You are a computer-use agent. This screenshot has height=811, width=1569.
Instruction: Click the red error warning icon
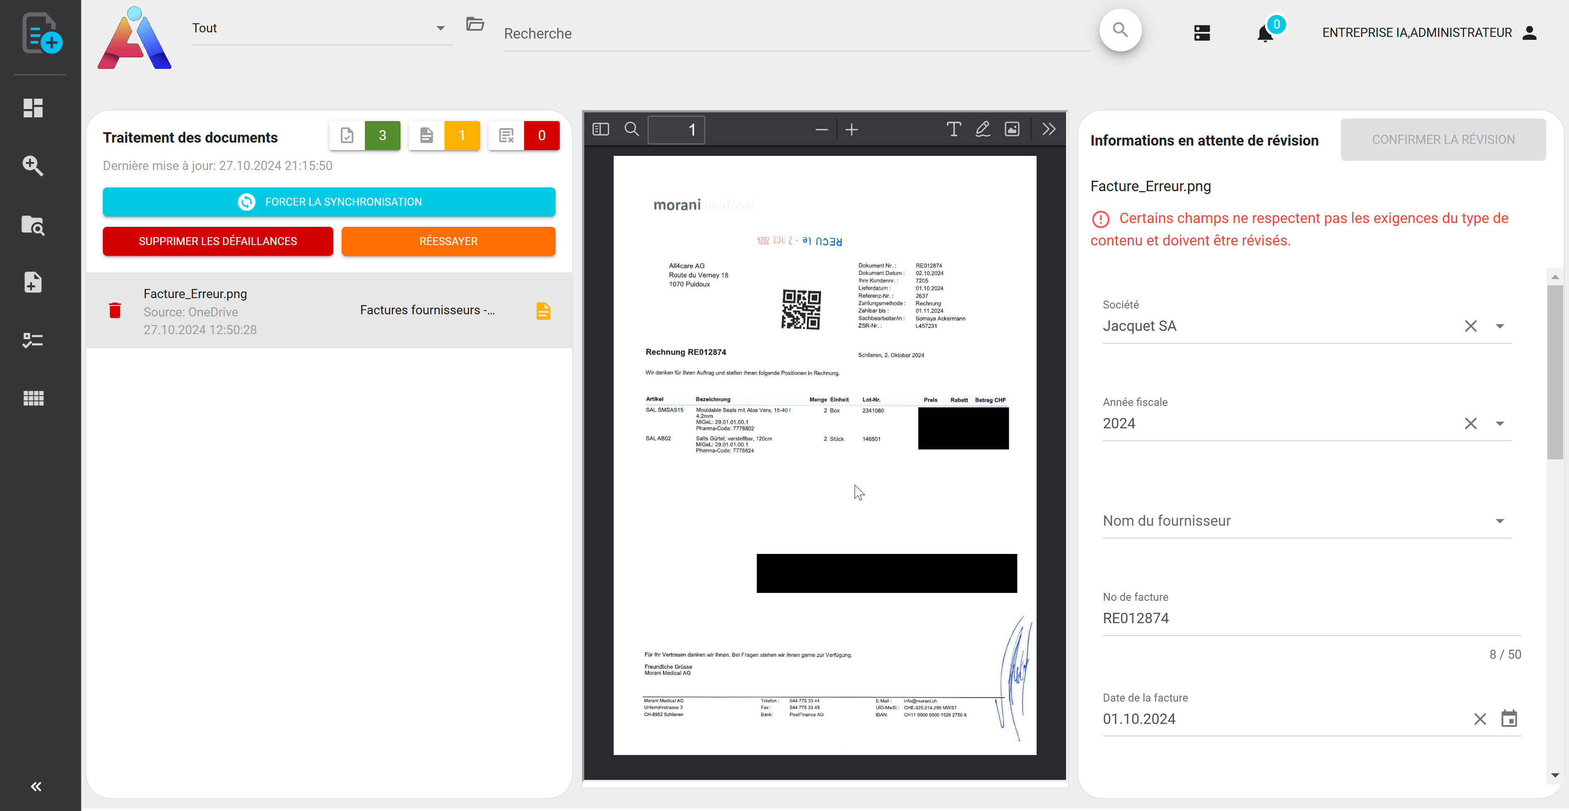[1100, 219]
